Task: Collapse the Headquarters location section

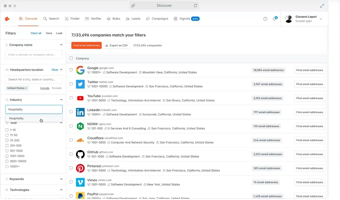Action: point(61,70)
